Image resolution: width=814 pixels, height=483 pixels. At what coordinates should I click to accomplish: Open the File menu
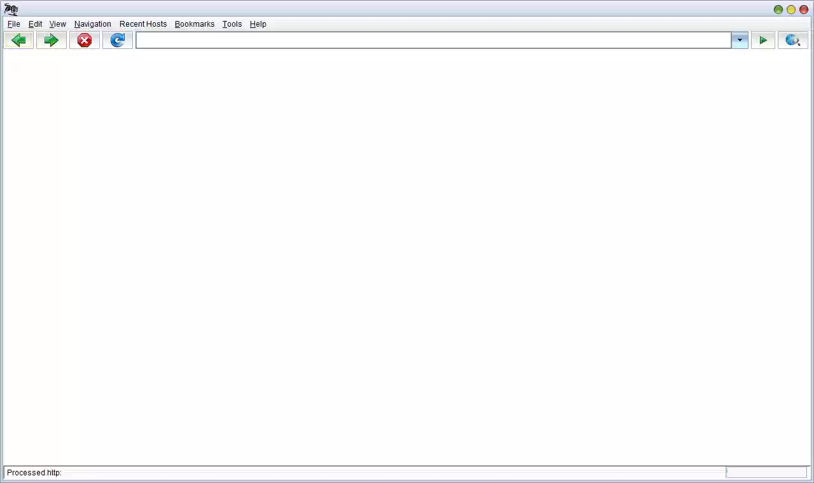(13, 24)
